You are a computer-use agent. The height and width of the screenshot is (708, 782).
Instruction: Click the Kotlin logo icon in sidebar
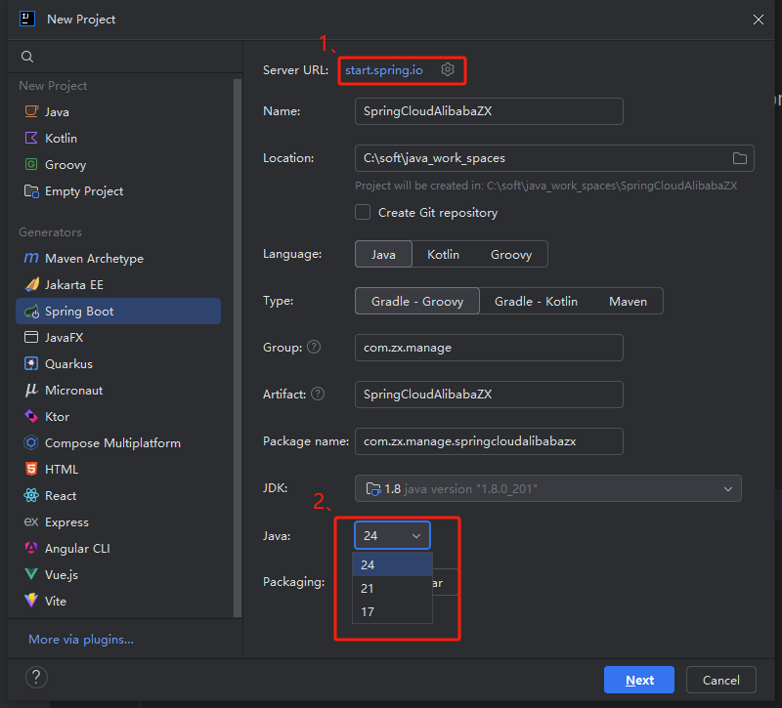[x=31, y=138]
